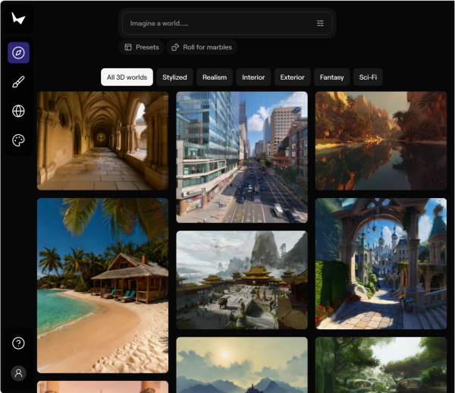Screen dimensions: 455x393
Task: Open the help question mark icon
Action: (x=19, y=343)
